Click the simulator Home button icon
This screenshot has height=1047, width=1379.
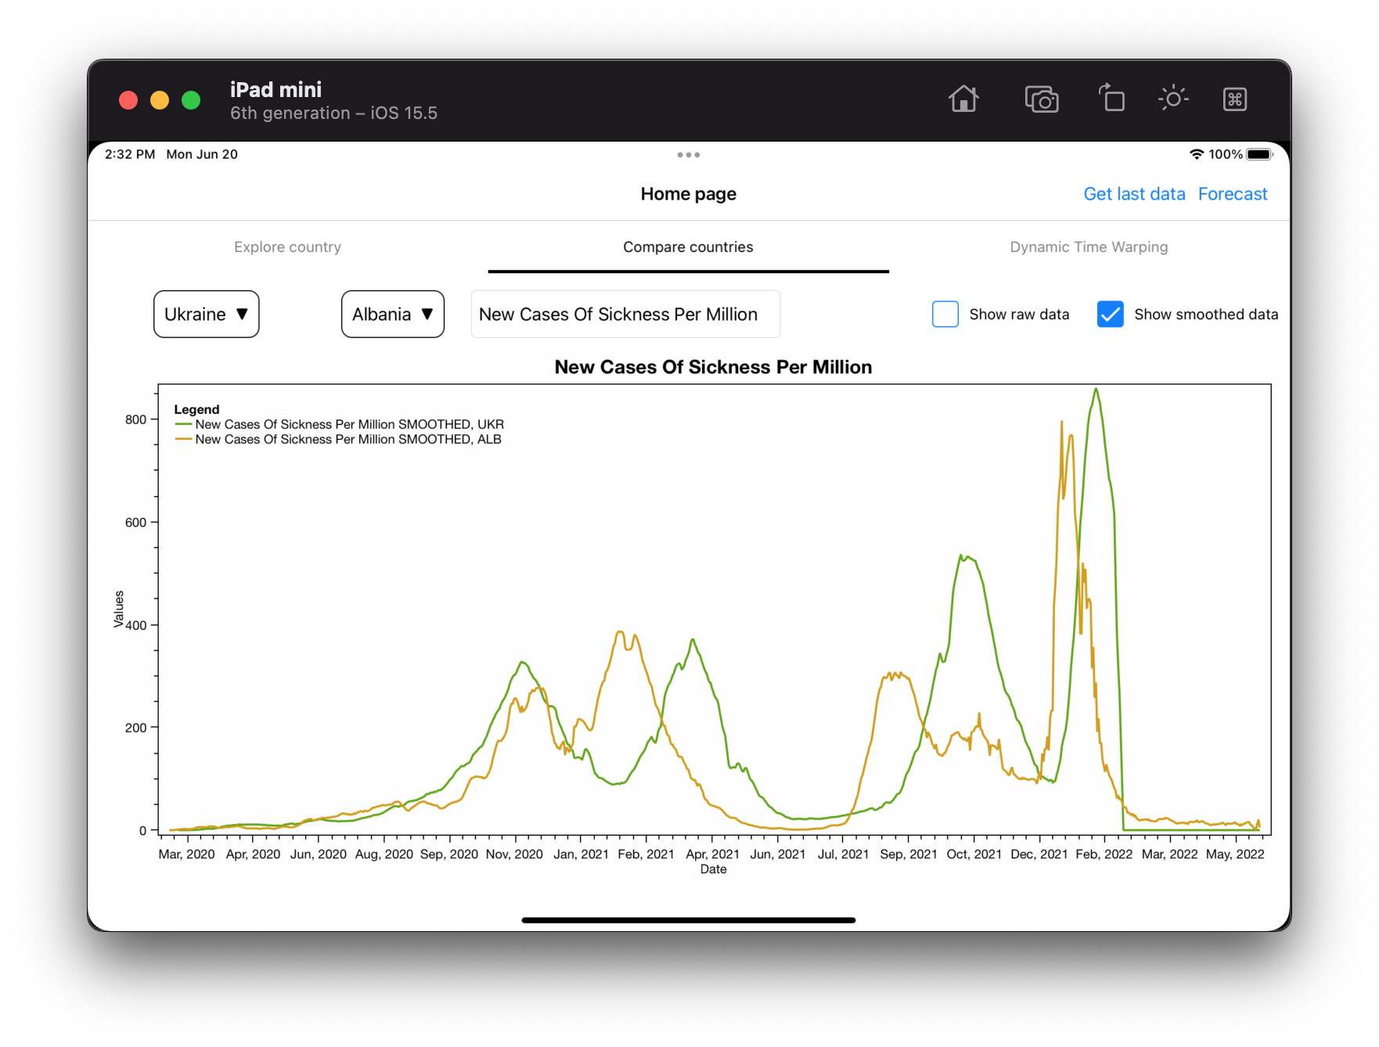coord(963,99)
